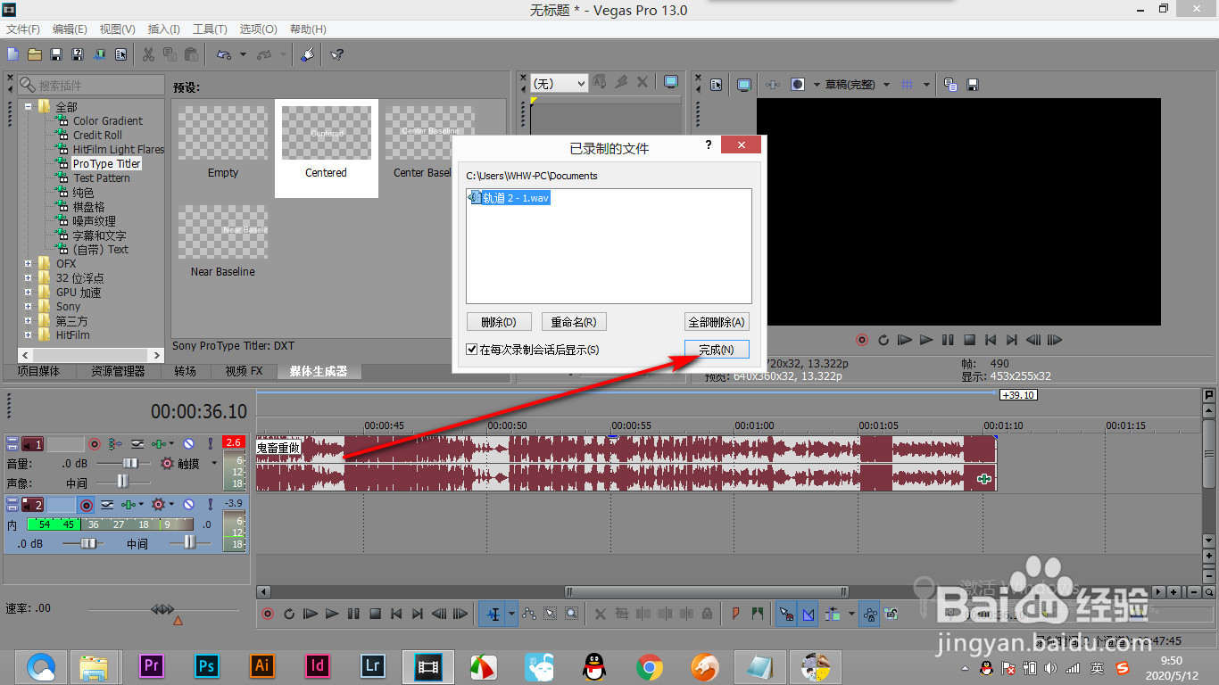The width and height of the screenshot is (1219, 685).
Task: Click the save snapshot to file icon
Action: click(973, 85)
